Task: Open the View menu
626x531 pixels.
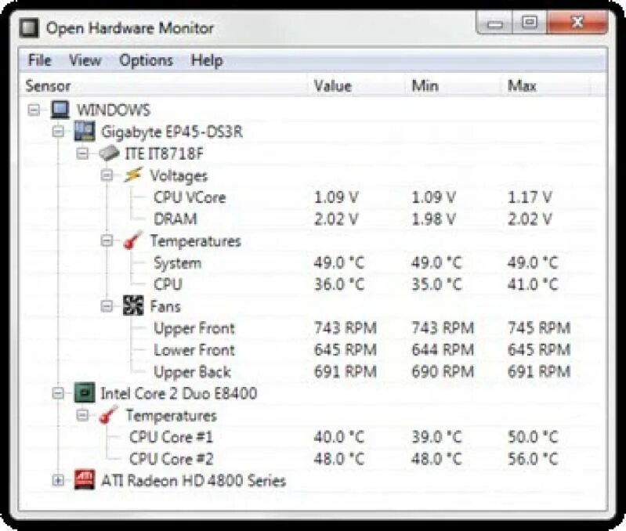Action: [85, 60]
